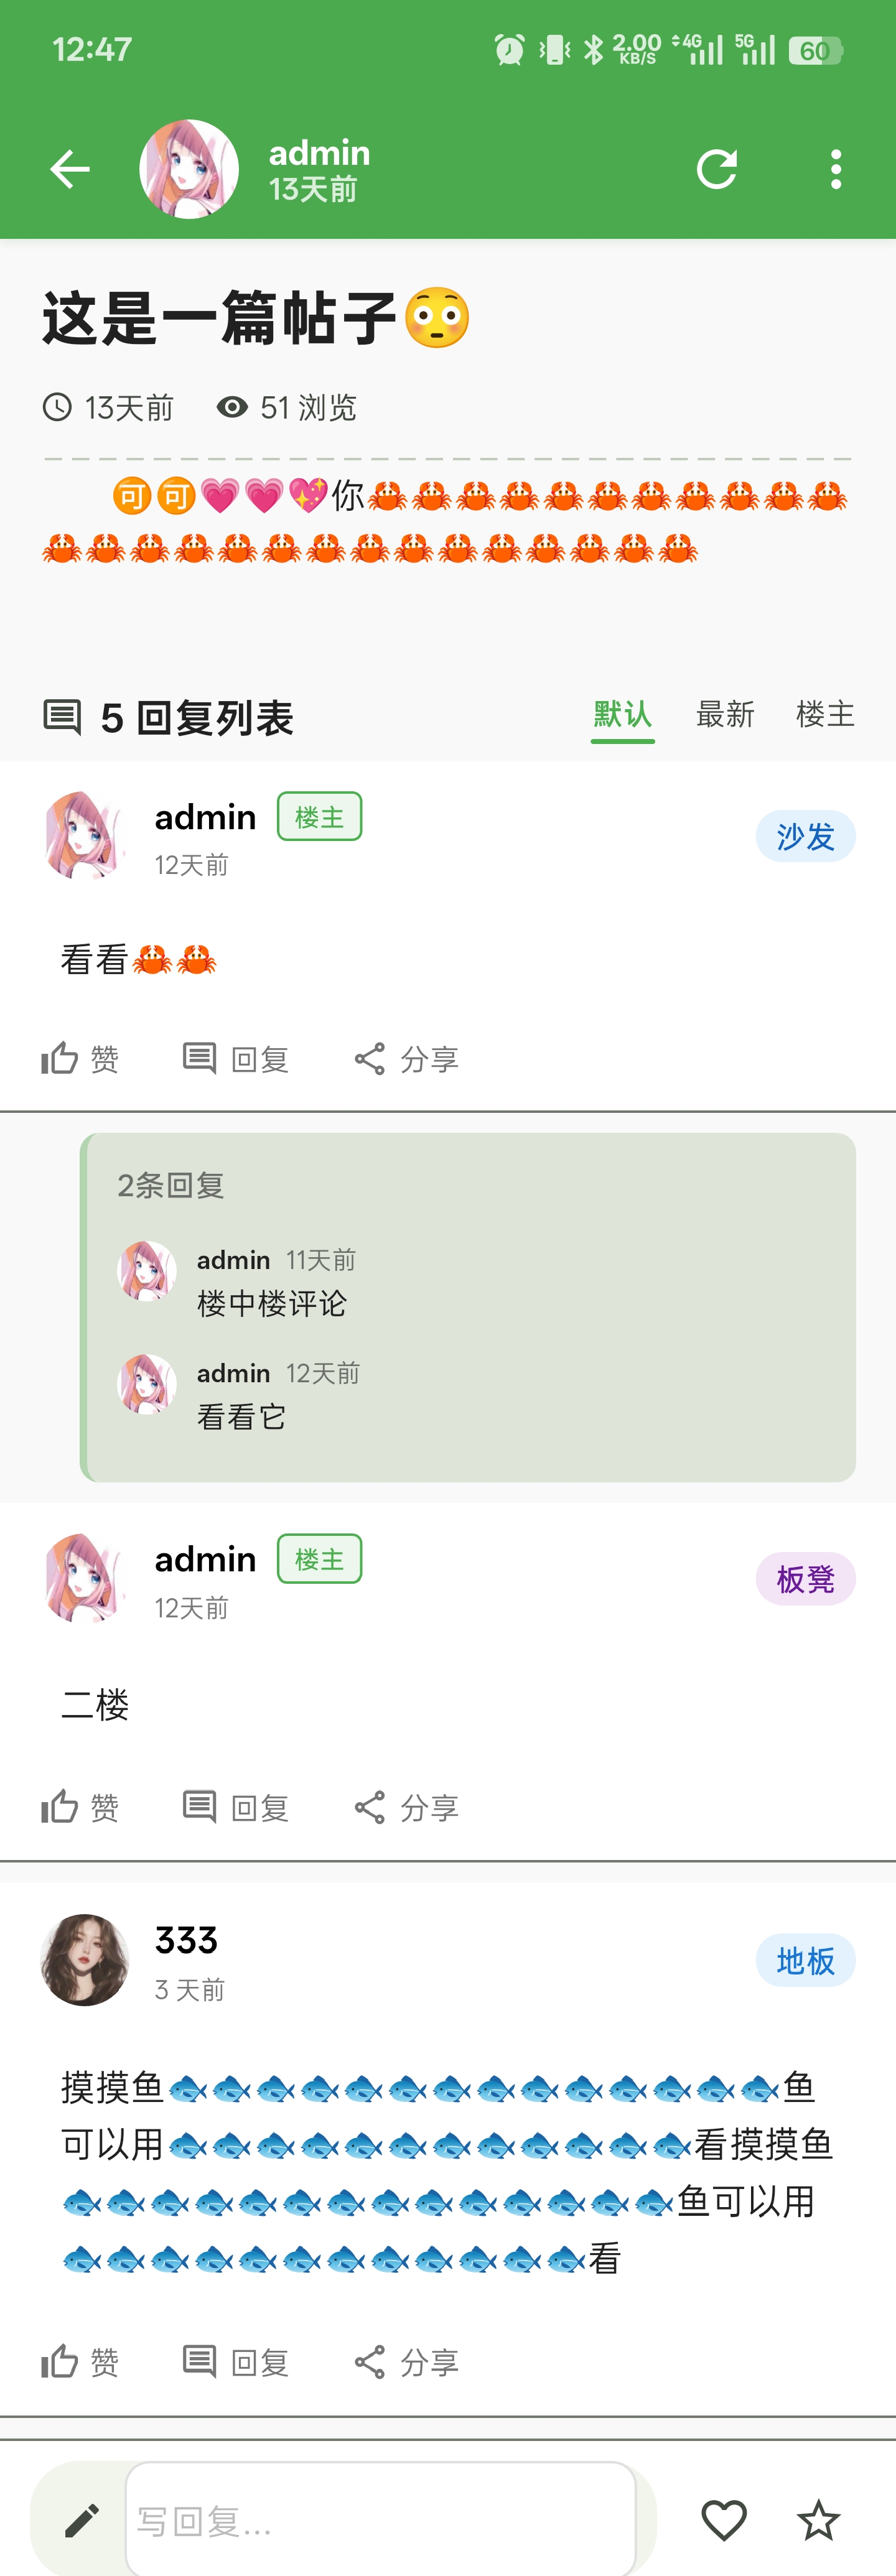Like the comment by user 333
Image resolution: width=896 pixels, height=2576 pixels.
point(80,2362)
